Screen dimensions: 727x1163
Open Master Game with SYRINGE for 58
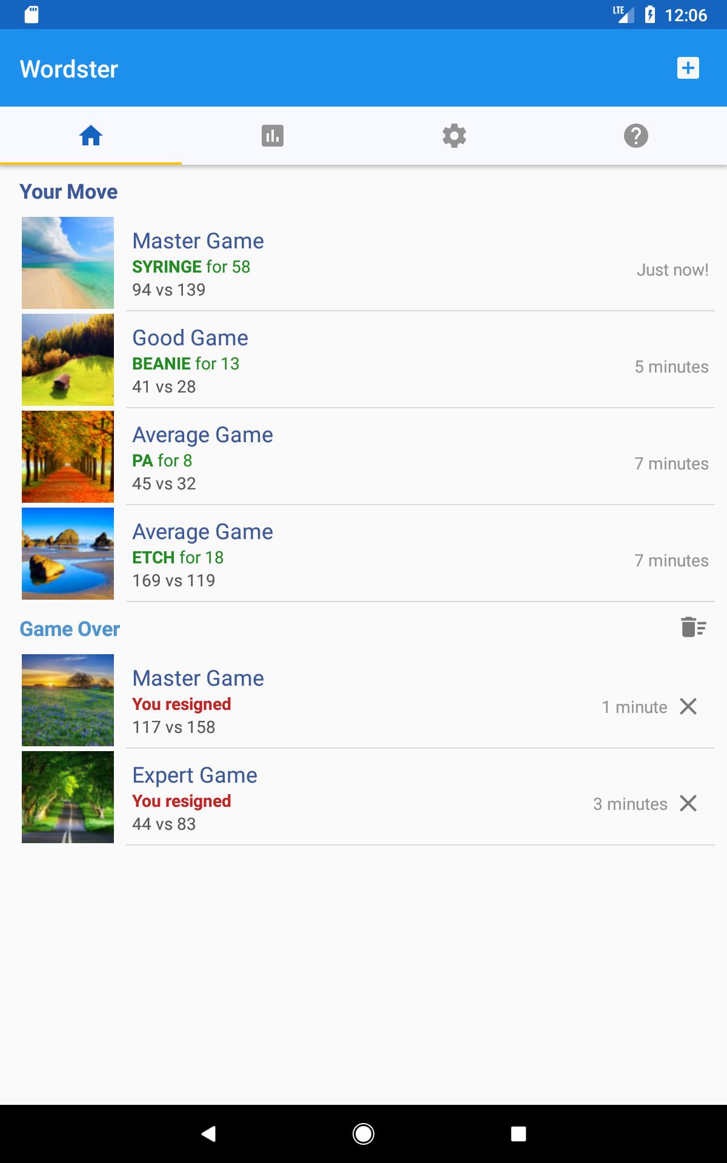pos(363,263)
